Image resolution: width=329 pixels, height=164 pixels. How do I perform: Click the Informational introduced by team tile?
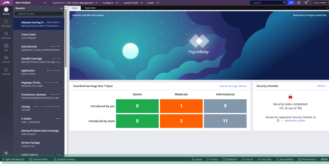(x=225, y=121)
